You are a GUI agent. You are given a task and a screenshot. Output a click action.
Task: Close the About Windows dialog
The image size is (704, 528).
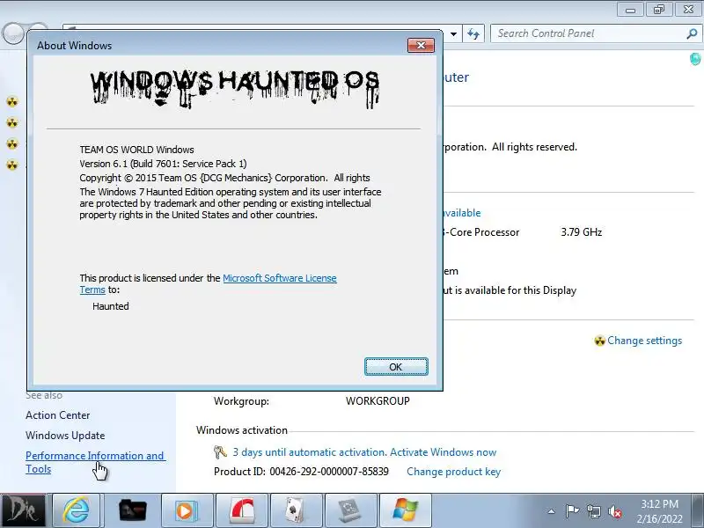421,46
